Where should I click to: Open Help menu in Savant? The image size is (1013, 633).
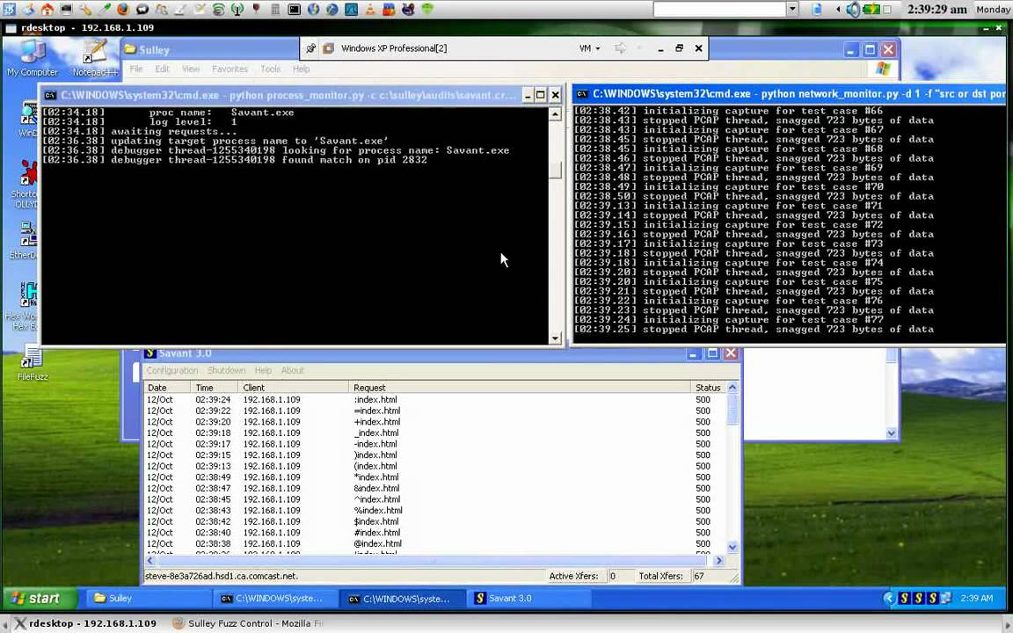pos(263,370)
